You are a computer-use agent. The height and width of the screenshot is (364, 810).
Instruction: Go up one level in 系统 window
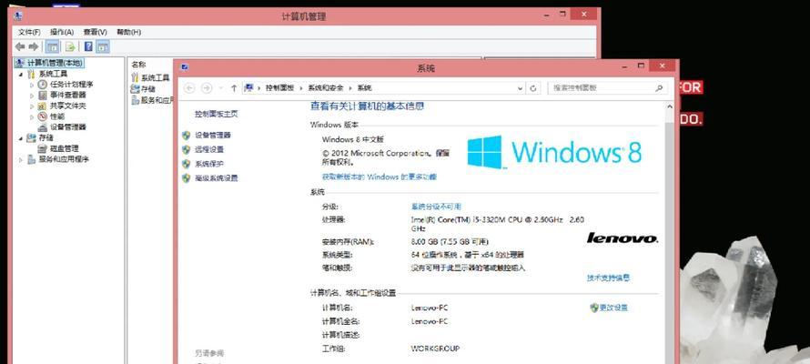[234, 88]
